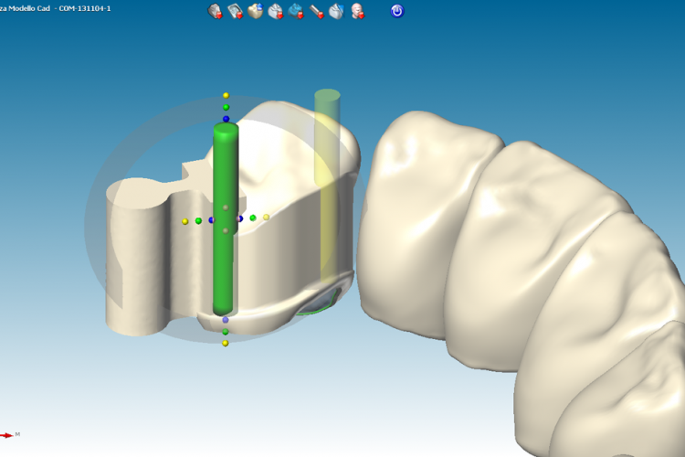Image resolution: width=685 pixels, height=457 pixels.
Task: Click the blue jaw model toolbar icon
Action: (x=295, y=11)
